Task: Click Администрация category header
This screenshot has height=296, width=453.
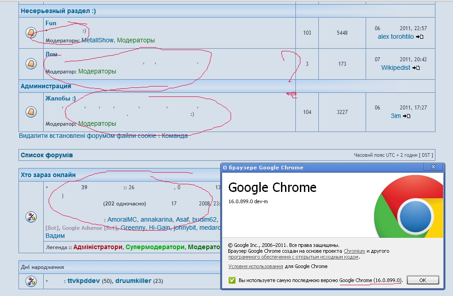Action: (x=45, y=86)
